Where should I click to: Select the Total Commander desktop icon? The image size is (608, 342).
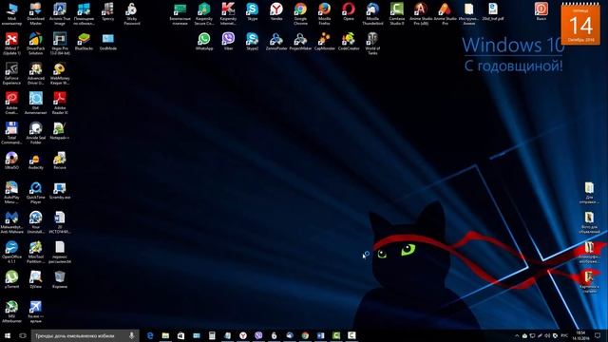point(11,133)
